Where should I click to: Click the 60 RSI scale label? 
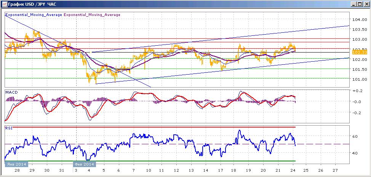point(355,136)
